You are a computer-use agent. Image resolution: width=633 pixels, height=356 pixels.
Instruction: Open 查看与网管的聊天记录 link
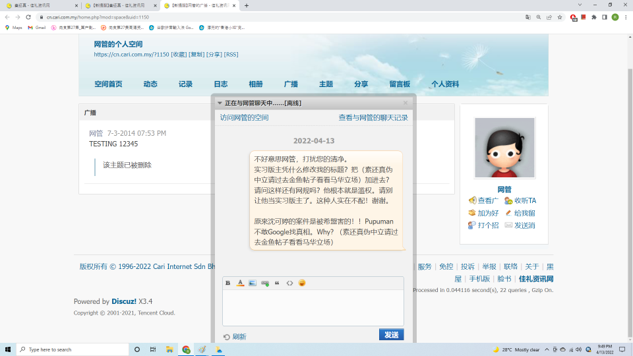[373, 117]
